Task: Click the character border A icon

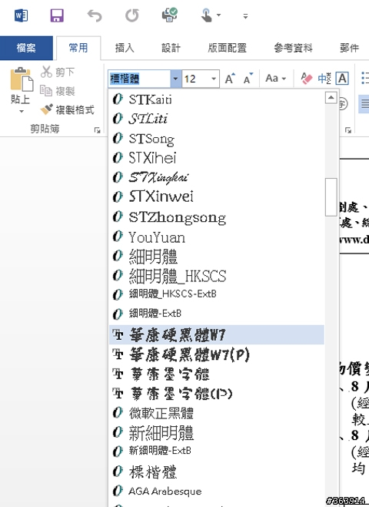Action: (x=342, y=79)
